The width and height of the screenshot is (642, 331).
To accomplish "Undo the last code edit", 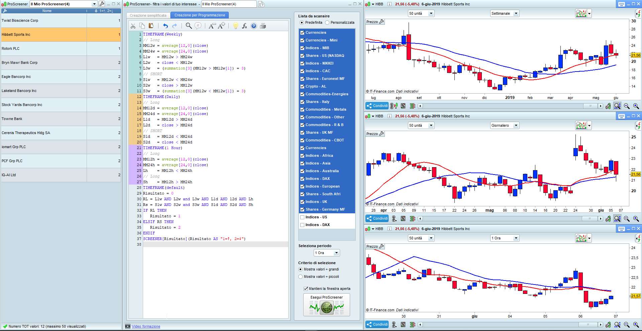I will point(166,26).
